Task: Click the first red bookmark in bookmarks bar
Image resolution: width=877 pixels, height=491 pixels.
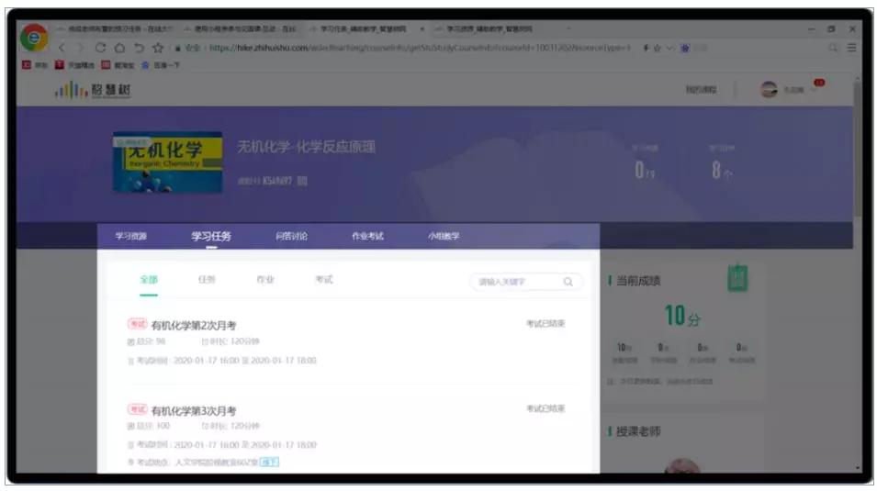Action: pos(34,65)
